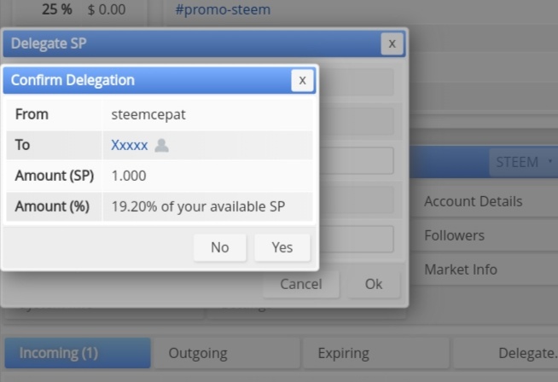Screen dimensions: 558x382
Task: Open the Delegate... tab
Action: pos(506,353)
